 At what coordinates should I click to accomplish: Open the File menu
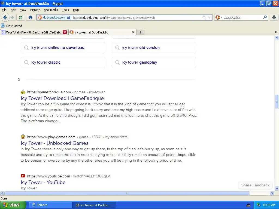point(4,10)
